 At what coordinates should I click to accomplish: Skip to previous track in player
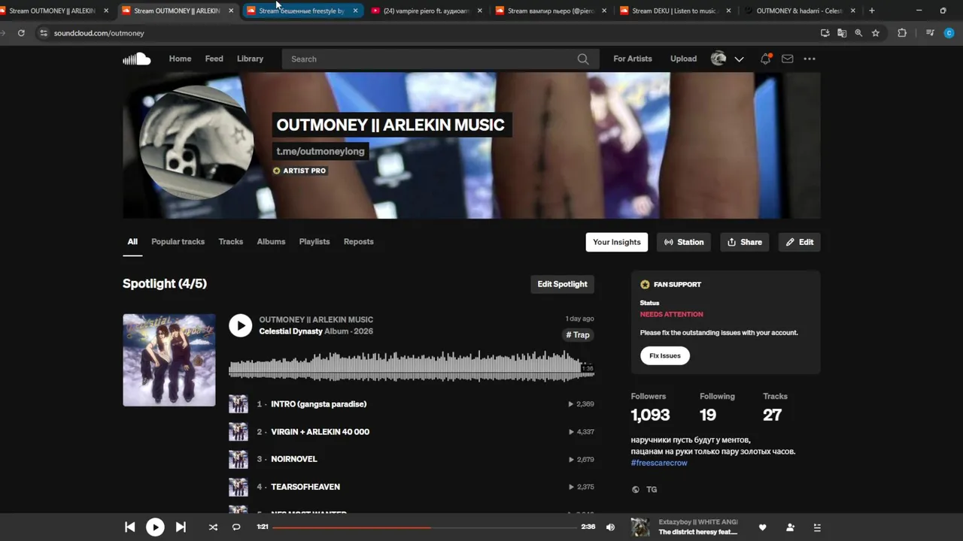[129, 527]
